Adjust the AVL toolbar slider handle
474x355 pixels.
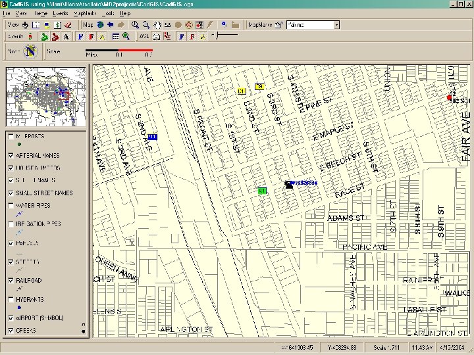click(217, 35)
